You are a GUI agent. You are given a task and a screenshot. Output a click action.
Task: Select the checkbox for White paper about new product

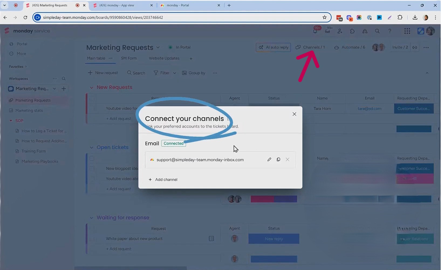pyautogui.click(x=92, y=239)
